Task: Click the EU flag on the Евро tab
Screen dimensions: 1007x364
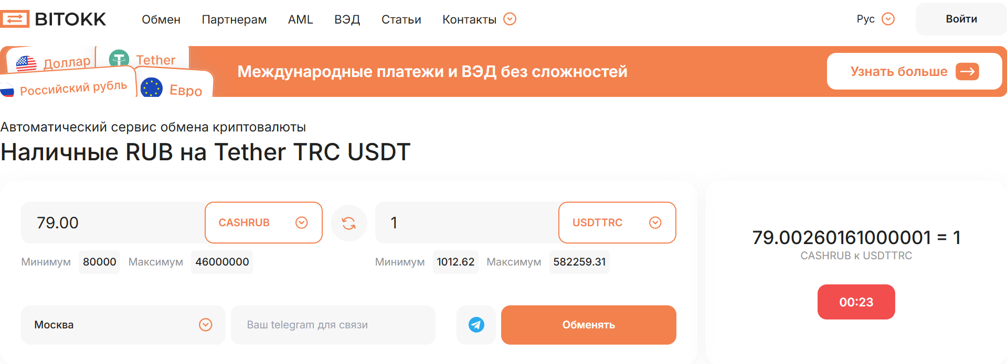Action: pyautogui.click(x=152, y=88)
